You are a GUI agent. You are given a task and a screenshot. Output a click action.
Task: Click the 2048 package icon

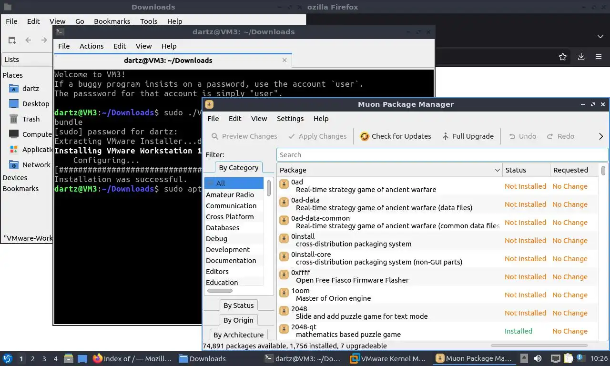(x=284, y=311)
